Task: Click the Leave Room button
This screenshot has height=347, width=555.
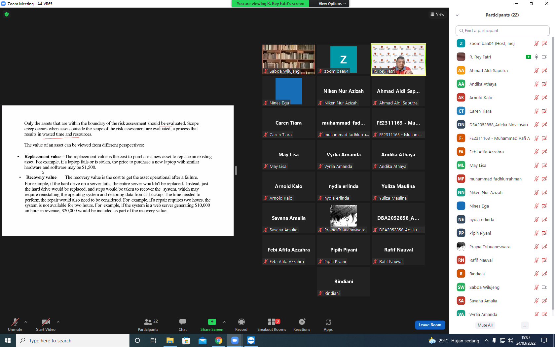Action: click(430, 325)
